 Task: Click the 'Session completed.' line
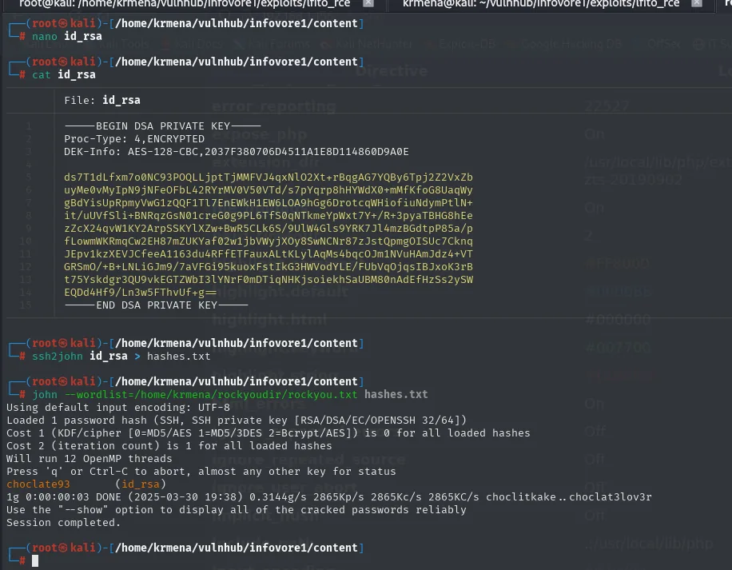(x=63, y=523)
